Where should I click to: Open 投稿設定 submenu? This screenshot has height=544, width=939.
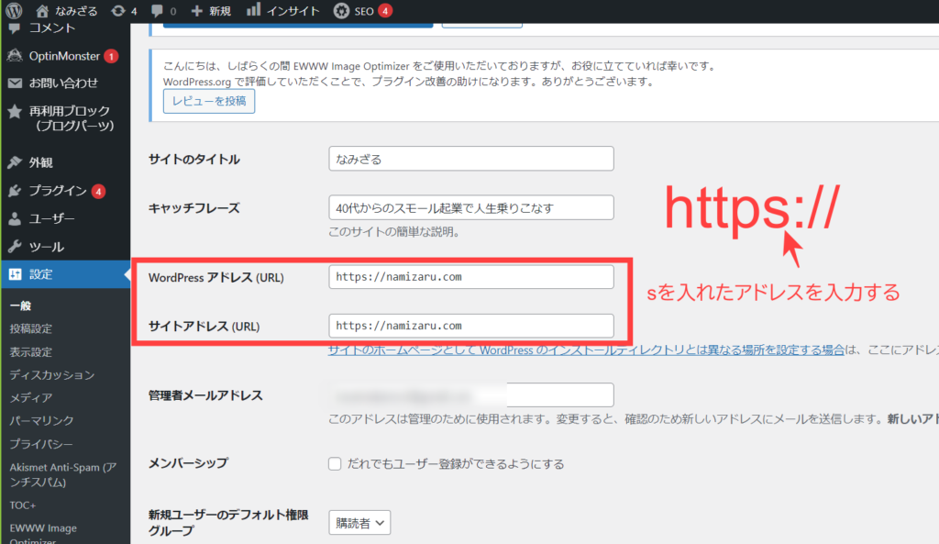30,328
